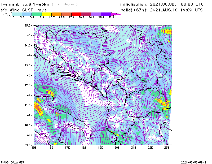Click the orange 10.7–13.8 legend swatch

56,14
